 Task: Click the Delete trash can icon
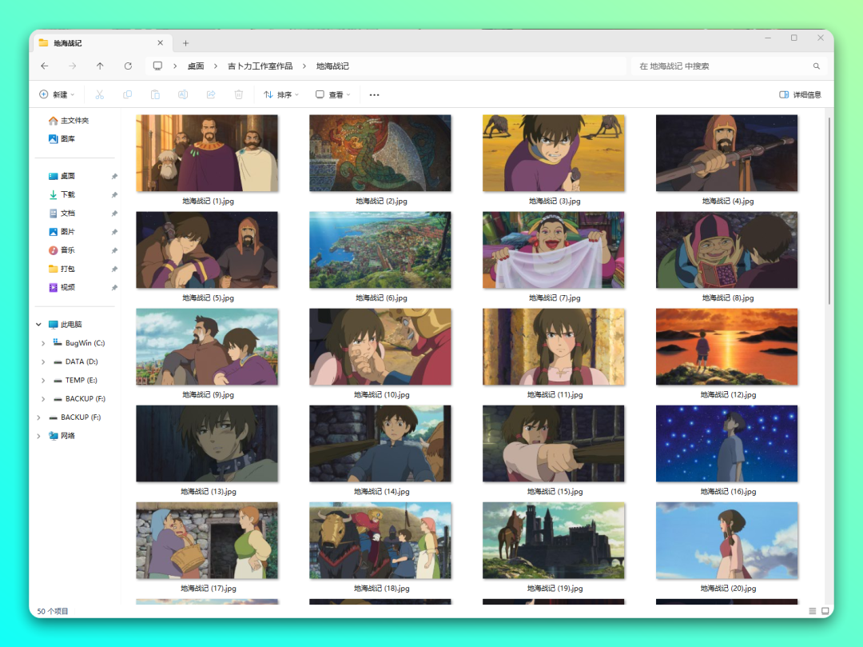click(x=238, y=94)
